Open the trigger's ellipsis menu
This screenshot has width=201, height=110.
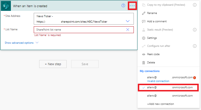point(132,6)
